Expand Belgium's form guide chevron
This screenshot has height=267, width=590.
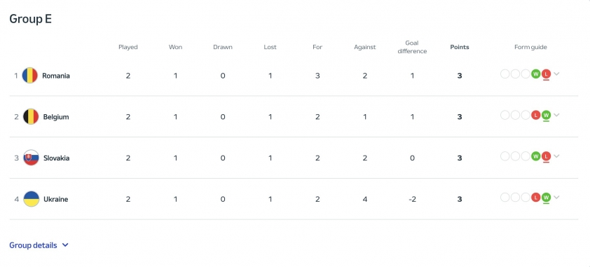[x=556, y=115]
